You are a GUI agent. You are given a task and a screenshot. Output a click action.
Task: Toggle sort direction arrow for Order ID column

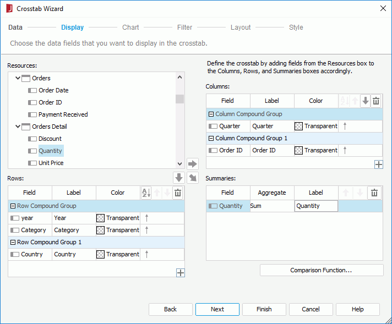345,150
